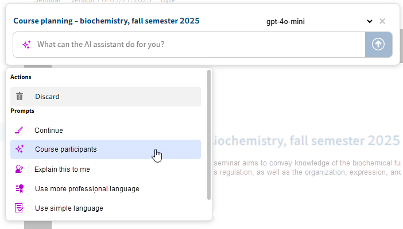Click the Course planning biochemistry dialog title
Screen dimensions: 403x229
pos(106,21)
